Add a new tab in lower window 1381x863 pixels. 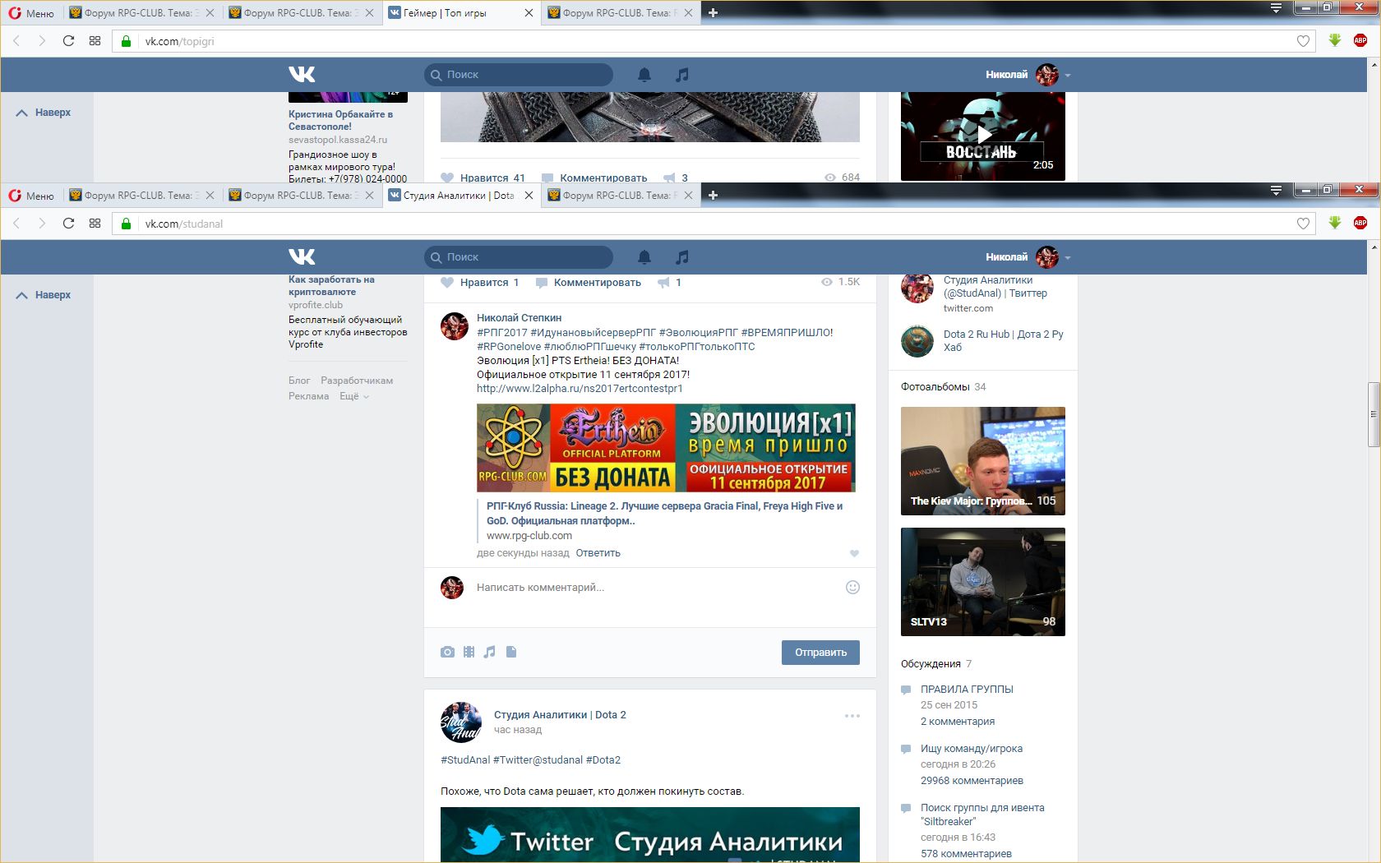point(713,196)
